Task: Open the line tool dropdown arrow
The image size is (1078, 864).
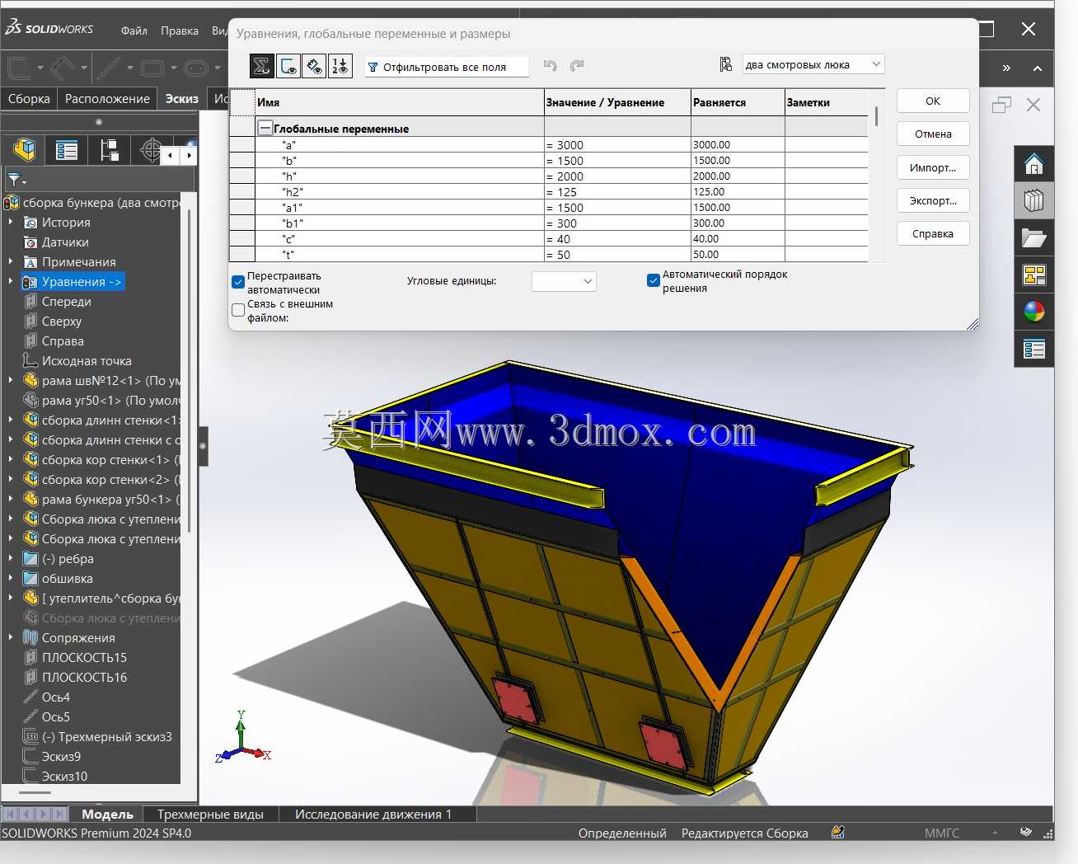Action: tap(129, 68)
